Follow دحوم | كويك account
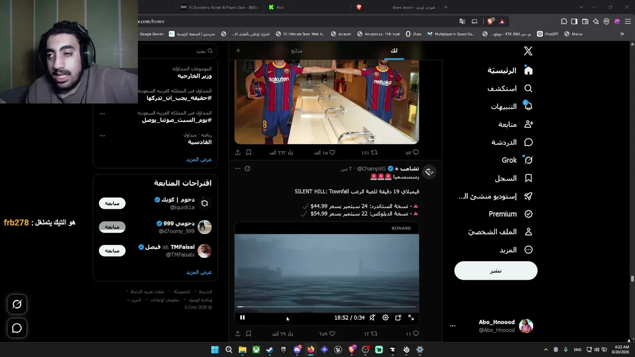 coord(112,203)
